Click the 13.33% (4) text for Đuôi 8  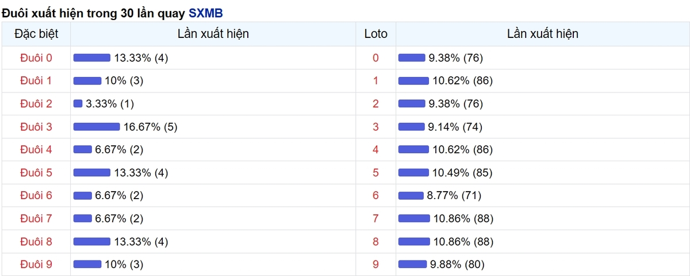(x=141, y=242)
